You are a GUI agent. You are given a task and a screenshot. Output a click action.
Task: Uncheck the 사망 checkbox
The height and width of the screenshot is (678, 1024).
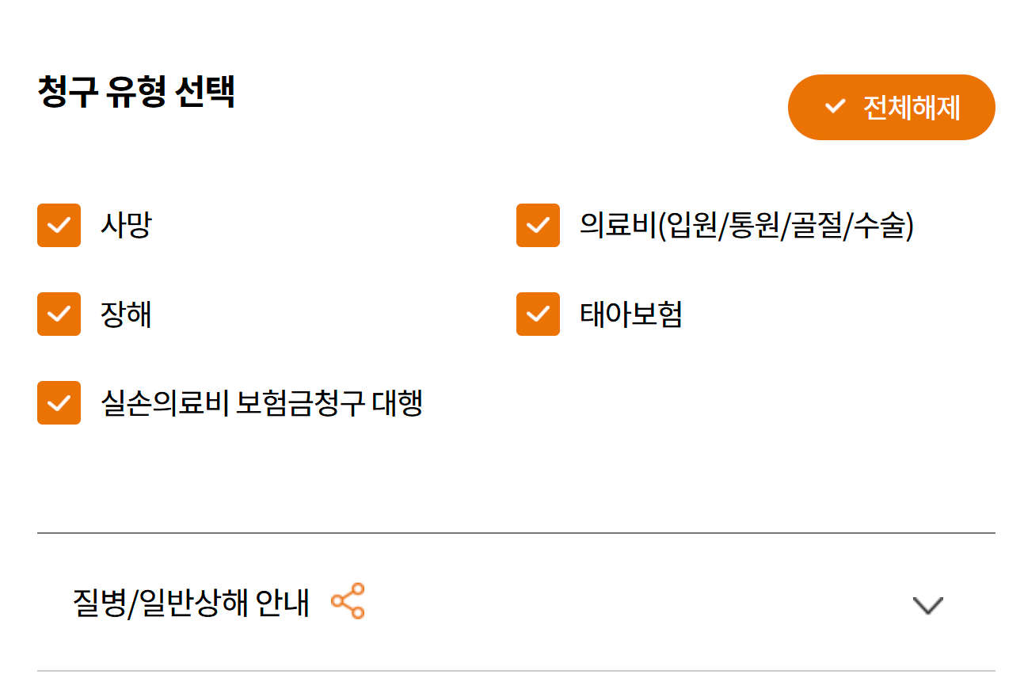59,226
